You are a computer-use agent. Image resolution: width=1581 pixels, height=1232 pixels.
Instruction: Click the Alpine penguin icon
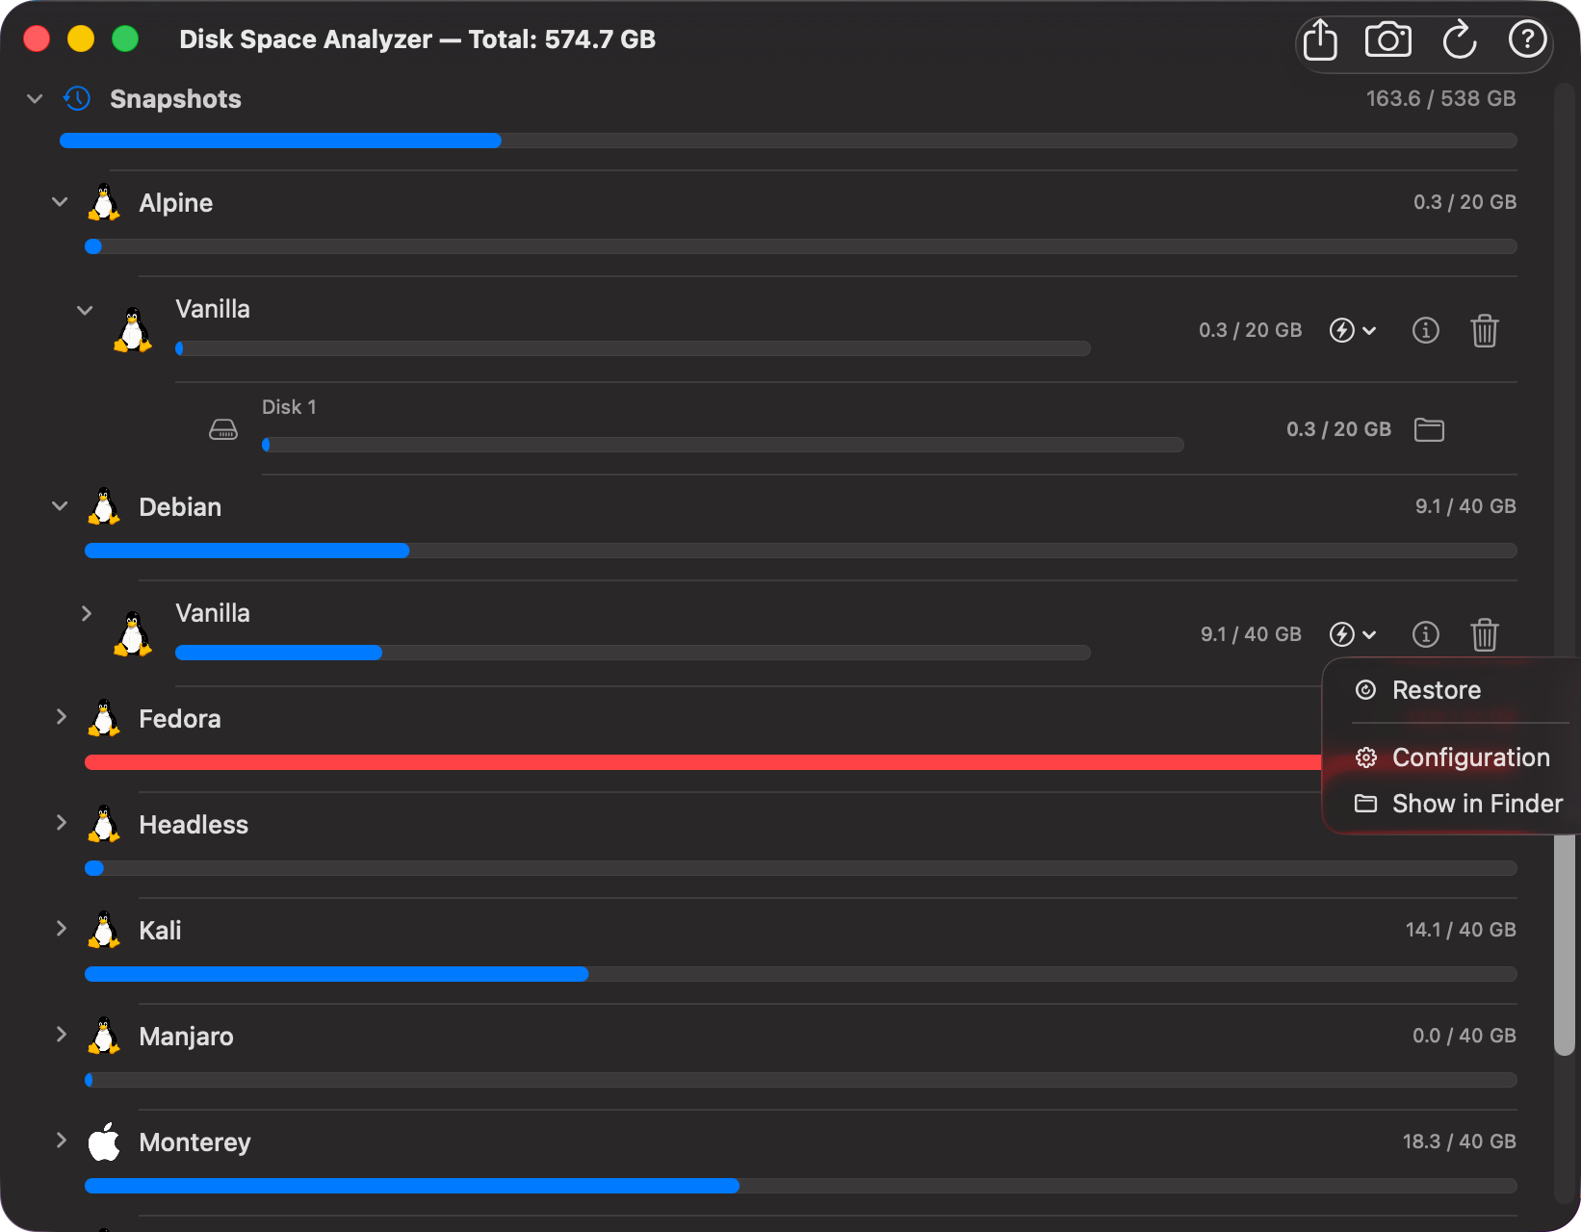(x=104, y=202)
